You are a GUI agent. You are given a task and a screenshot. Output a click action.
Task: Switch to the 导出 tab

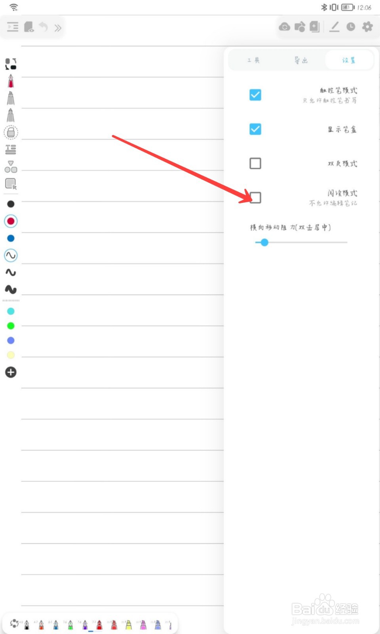(301, 60)
